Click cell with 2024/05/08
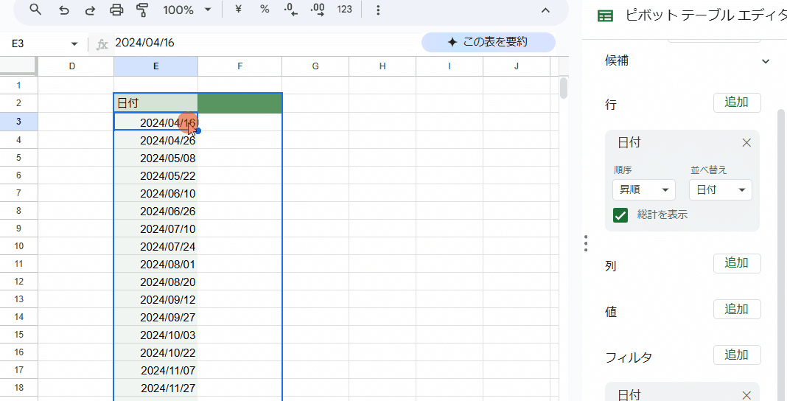This screenshot has height=401, width=787. click(156, 158)
